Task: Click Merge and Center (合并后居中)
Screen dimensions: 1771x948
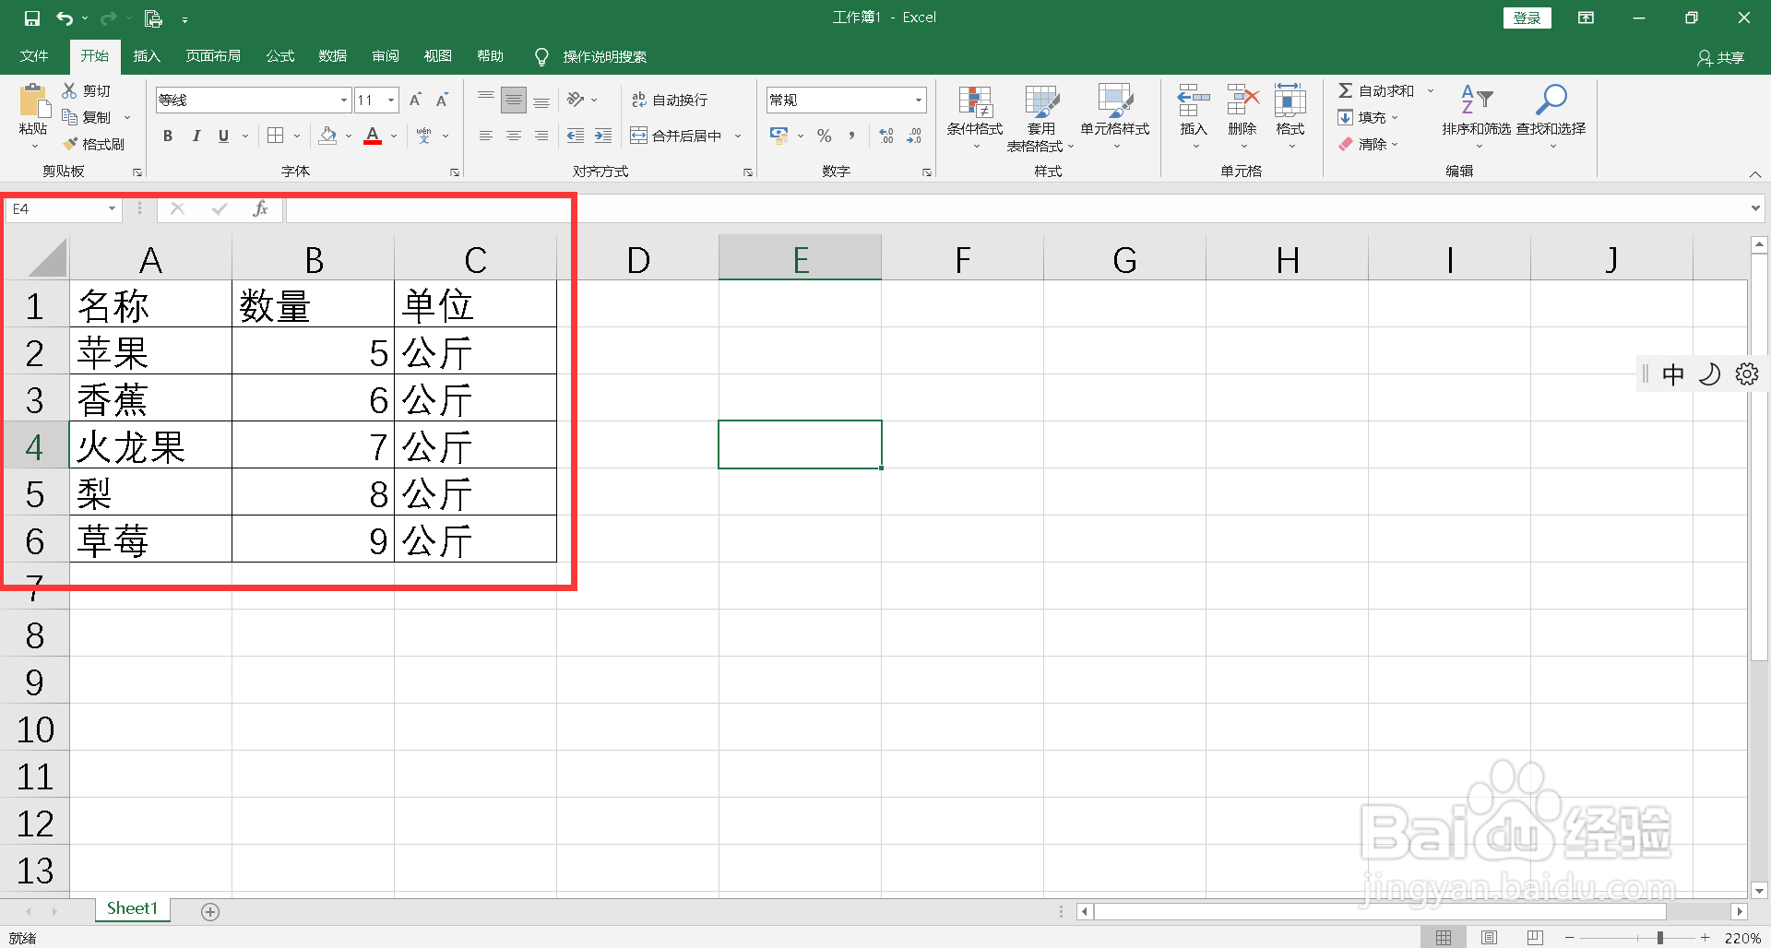Action: pyautogui.click(x=677, y=136)
